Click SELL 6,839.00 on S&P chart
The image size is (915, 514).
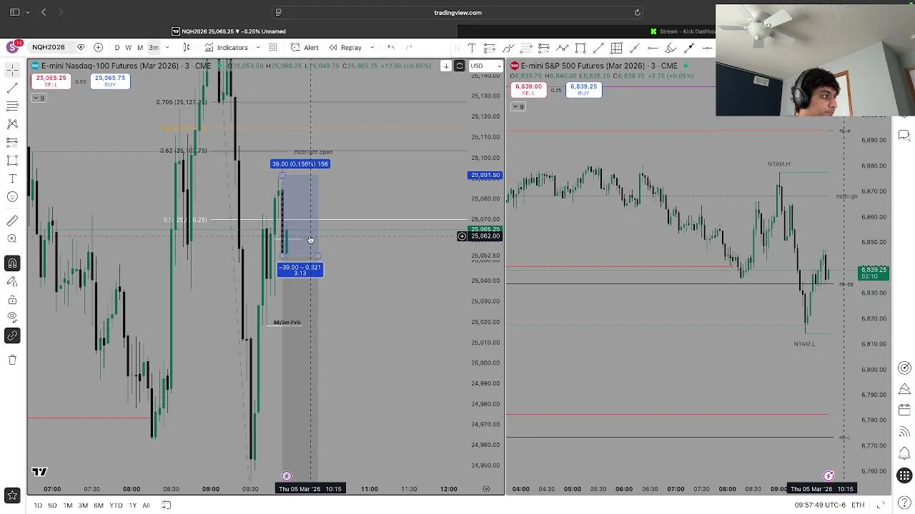click(528, 89)
